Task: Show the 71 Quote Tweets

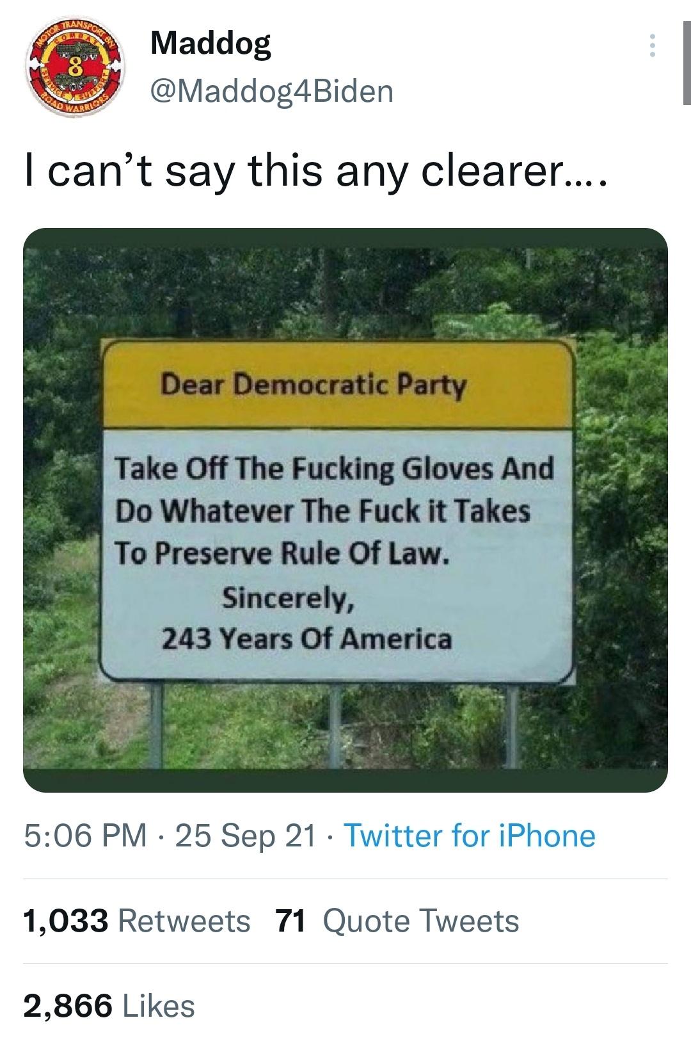Action: [397, 921]
